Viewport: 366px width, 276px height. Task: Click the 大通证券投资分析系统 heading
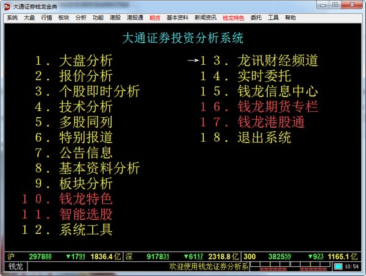tap(183, 38)
